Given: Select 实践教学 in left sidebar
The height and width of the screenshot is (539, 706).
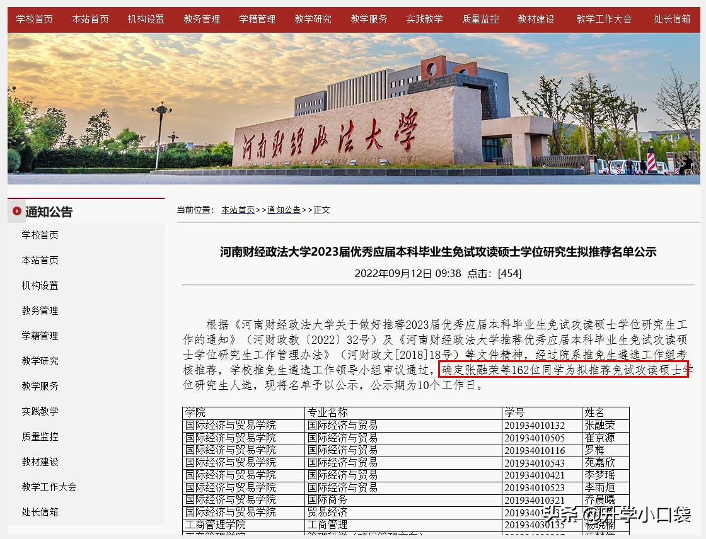Looking at the screenshot, I should (40, 411).
